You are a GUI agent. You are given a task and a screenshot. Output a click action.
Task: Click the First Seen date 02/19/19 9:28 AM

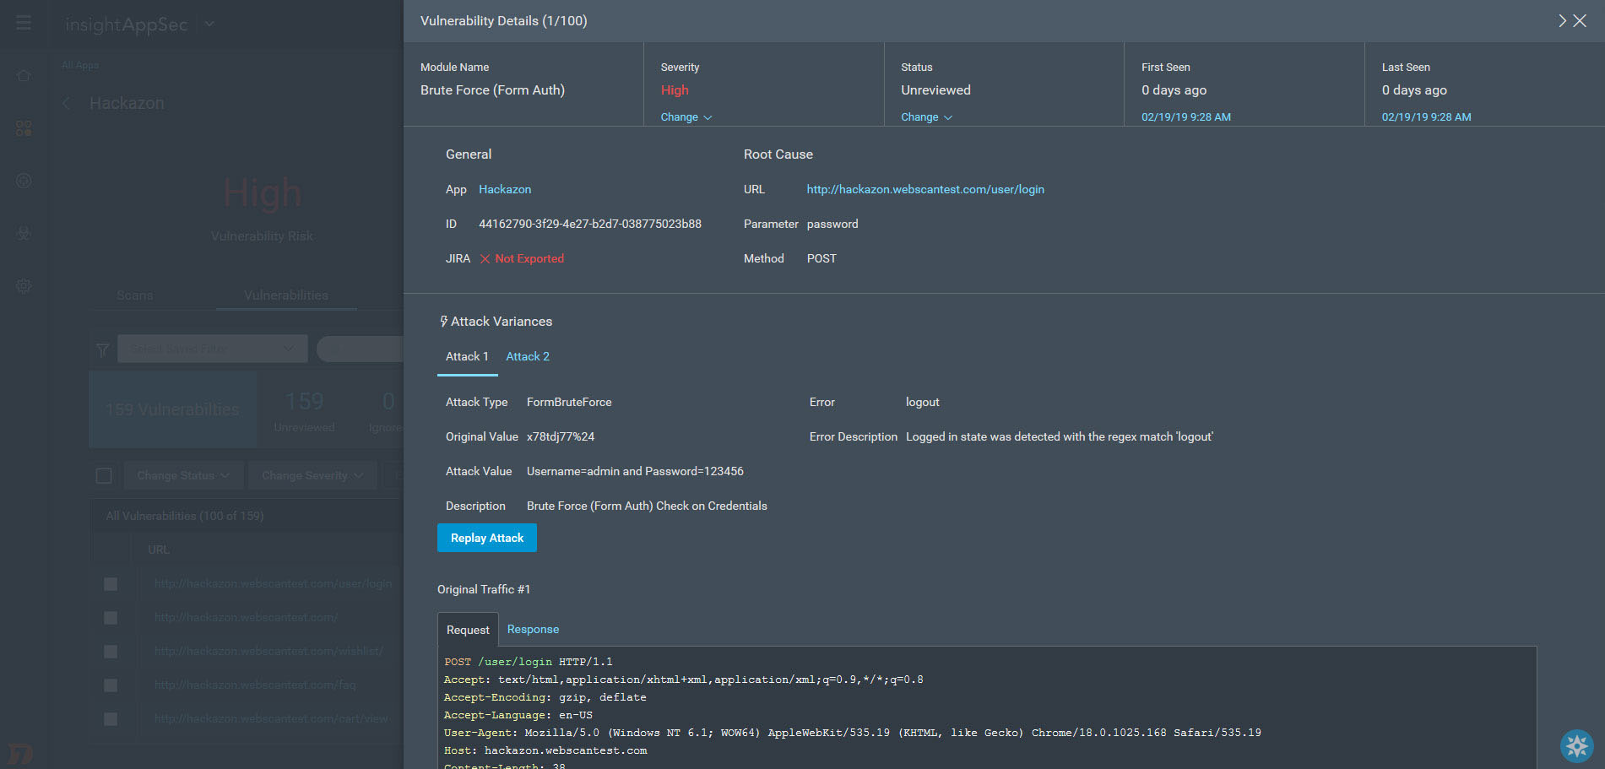coord(1186,117)
